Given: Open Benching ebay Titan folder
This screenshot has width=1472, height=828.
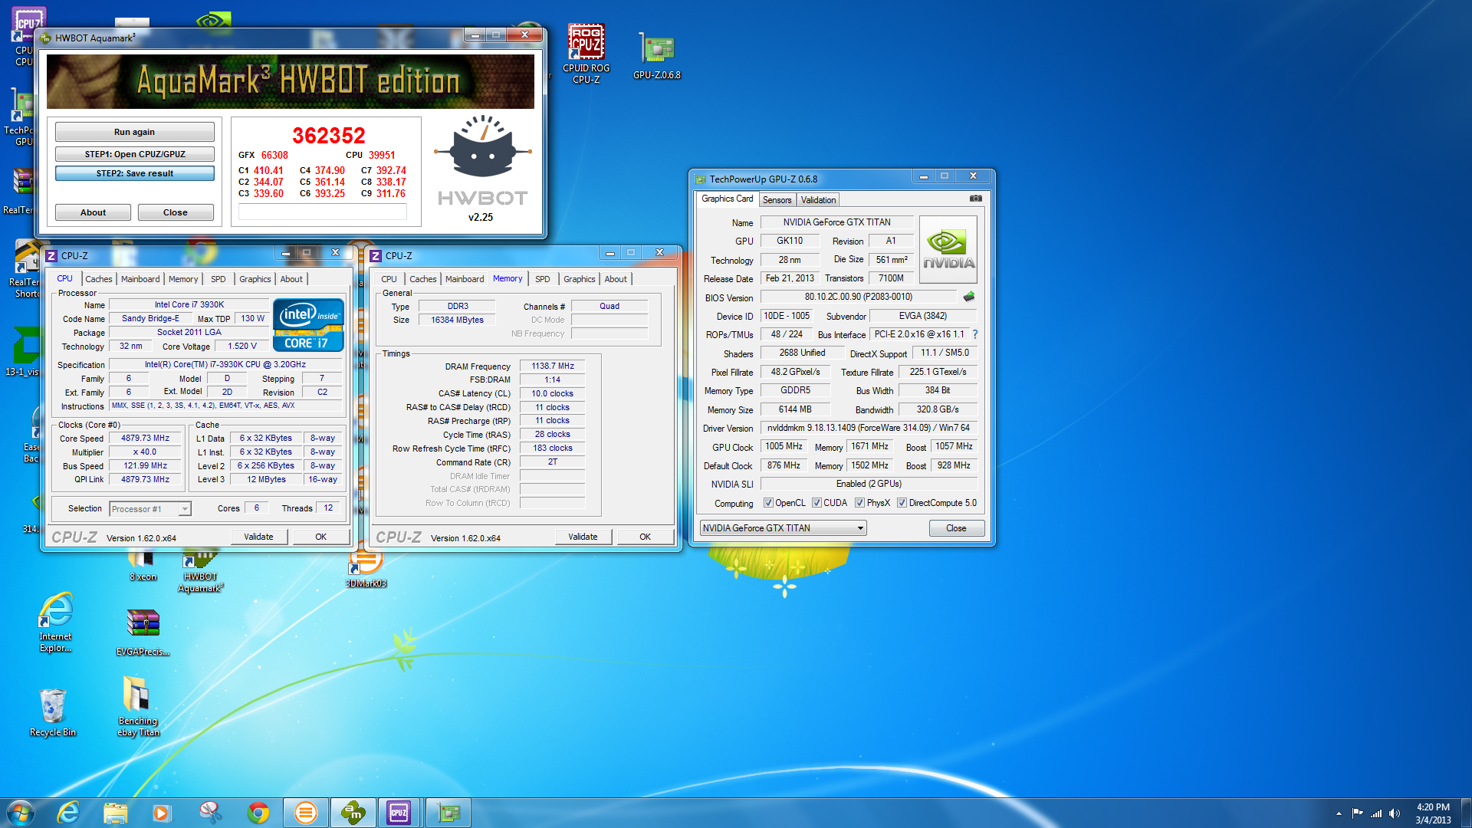Looking at the screenshot, I should click(x=138, y=706).
